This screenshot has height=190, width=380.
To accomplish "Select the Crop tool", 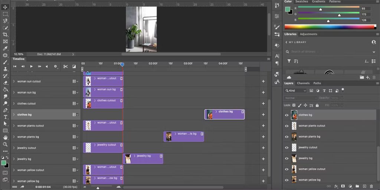I will click(5, 35).
